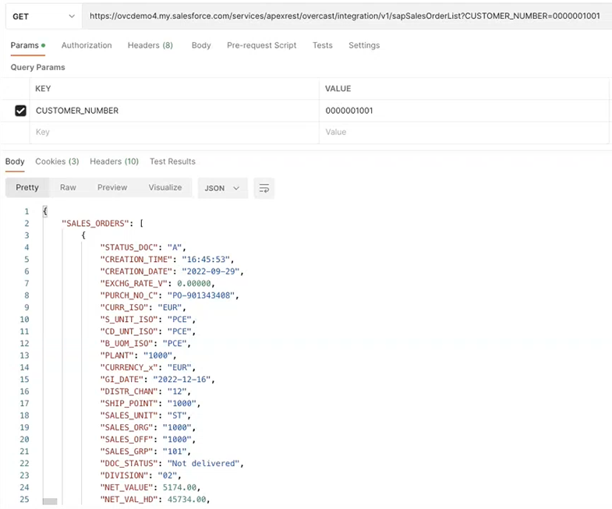Screen dimensions: 612x509
Task: Click the CUSTOMER_NUMBER key cell
Action: [x=174, y=111]
